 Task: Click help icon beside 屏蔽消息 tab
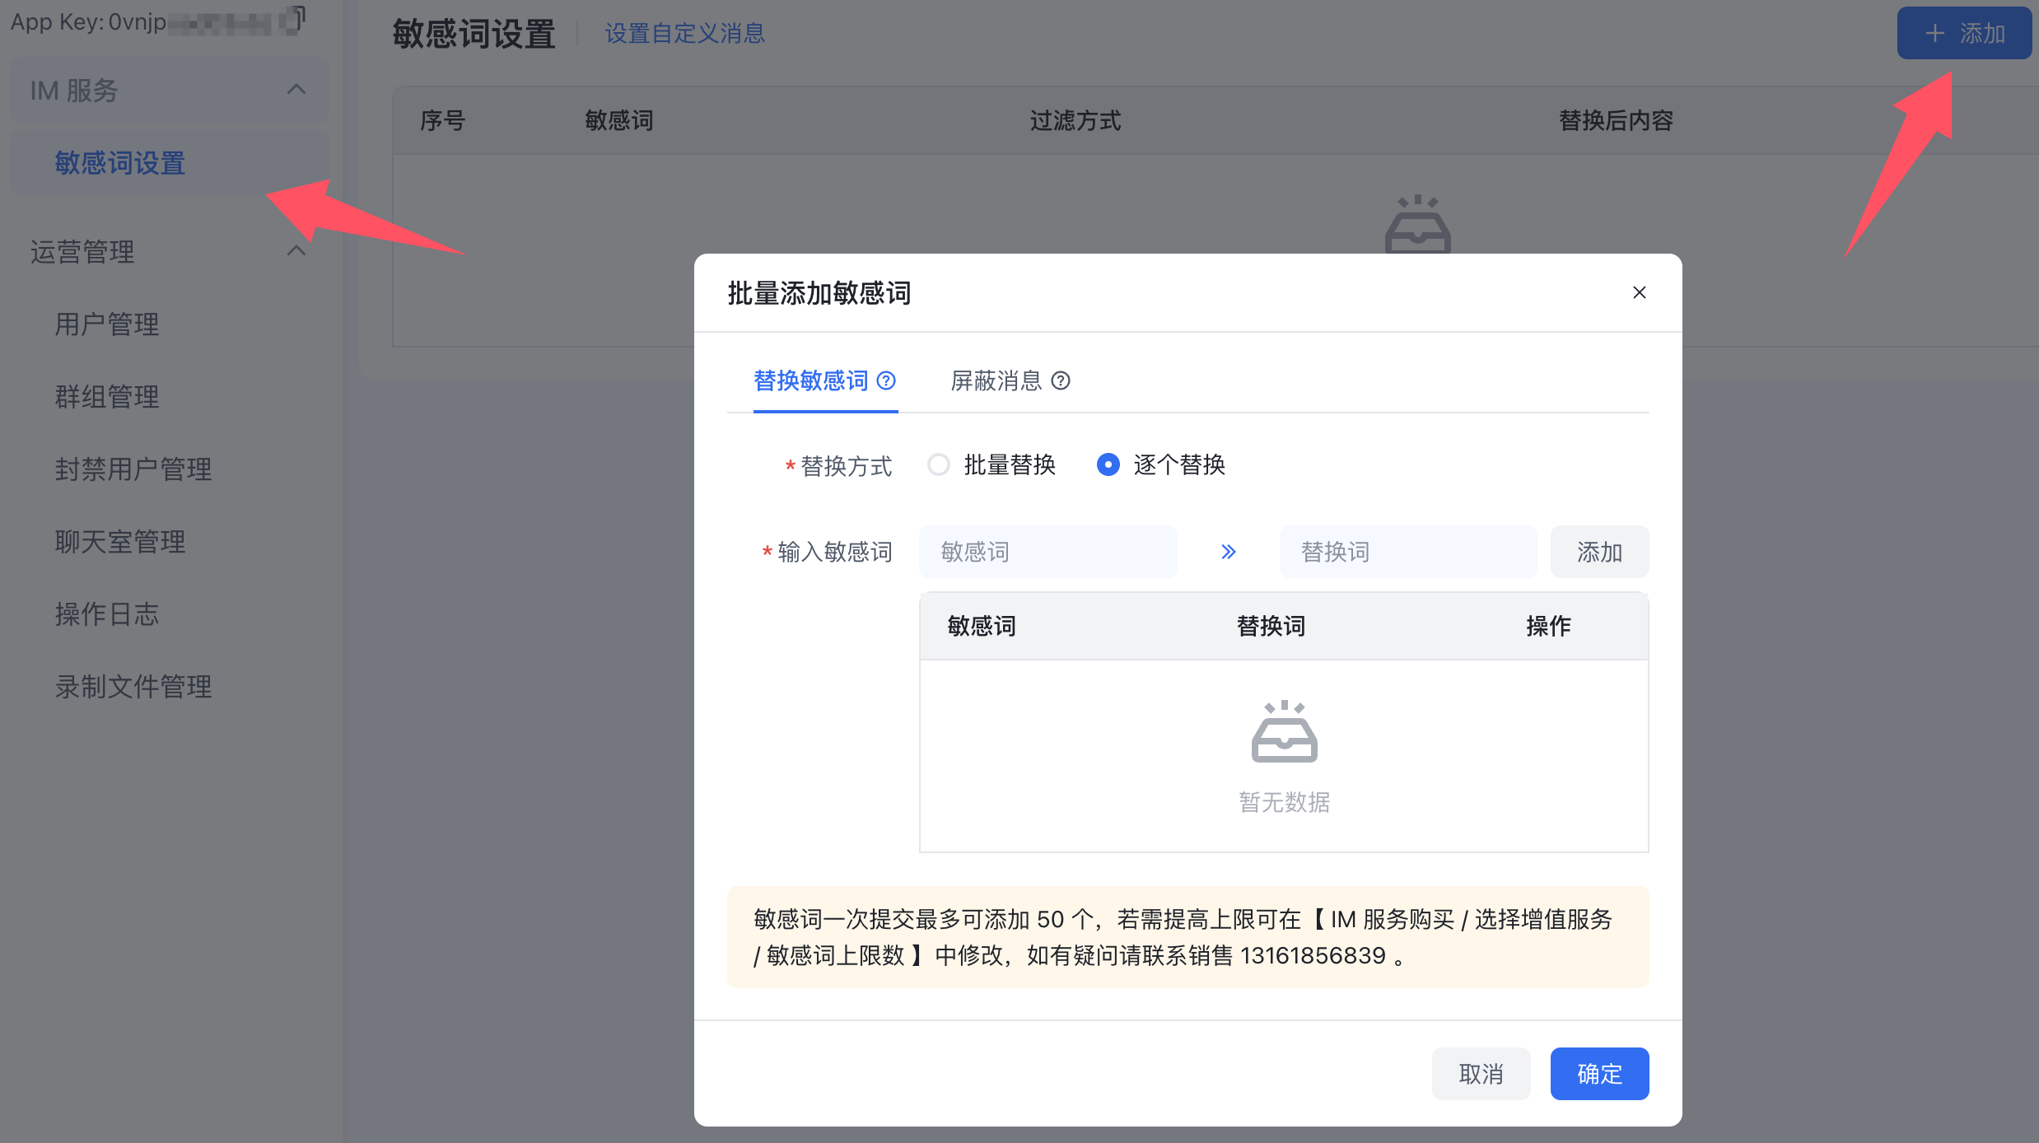pyautogui.click(x=1061, y=380)
